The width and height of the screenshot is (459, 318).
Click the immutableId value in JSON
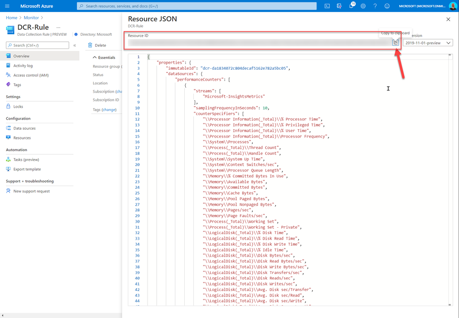coord(245,68)
